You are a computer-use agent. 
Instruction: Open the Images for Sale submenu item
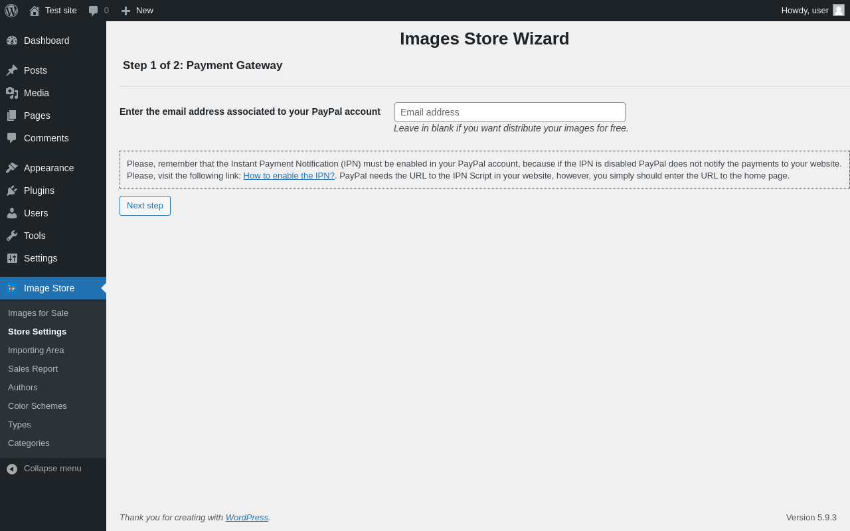[38, 313]
